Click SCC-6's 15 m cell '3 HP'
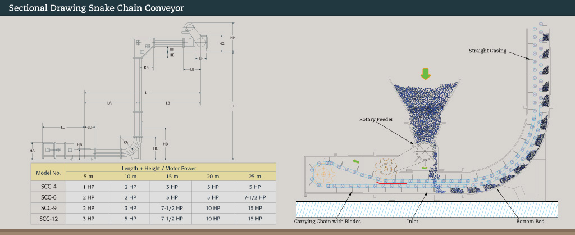 coord(171,197)
